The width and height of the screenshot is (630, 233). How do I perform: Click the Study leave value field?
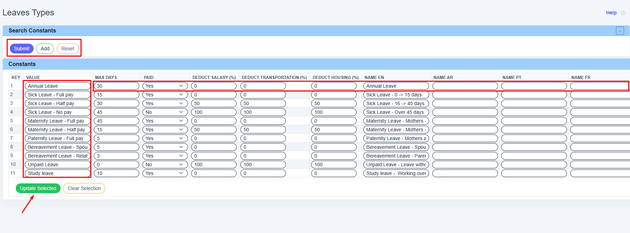pyautogui.click(x=58, y=173)
